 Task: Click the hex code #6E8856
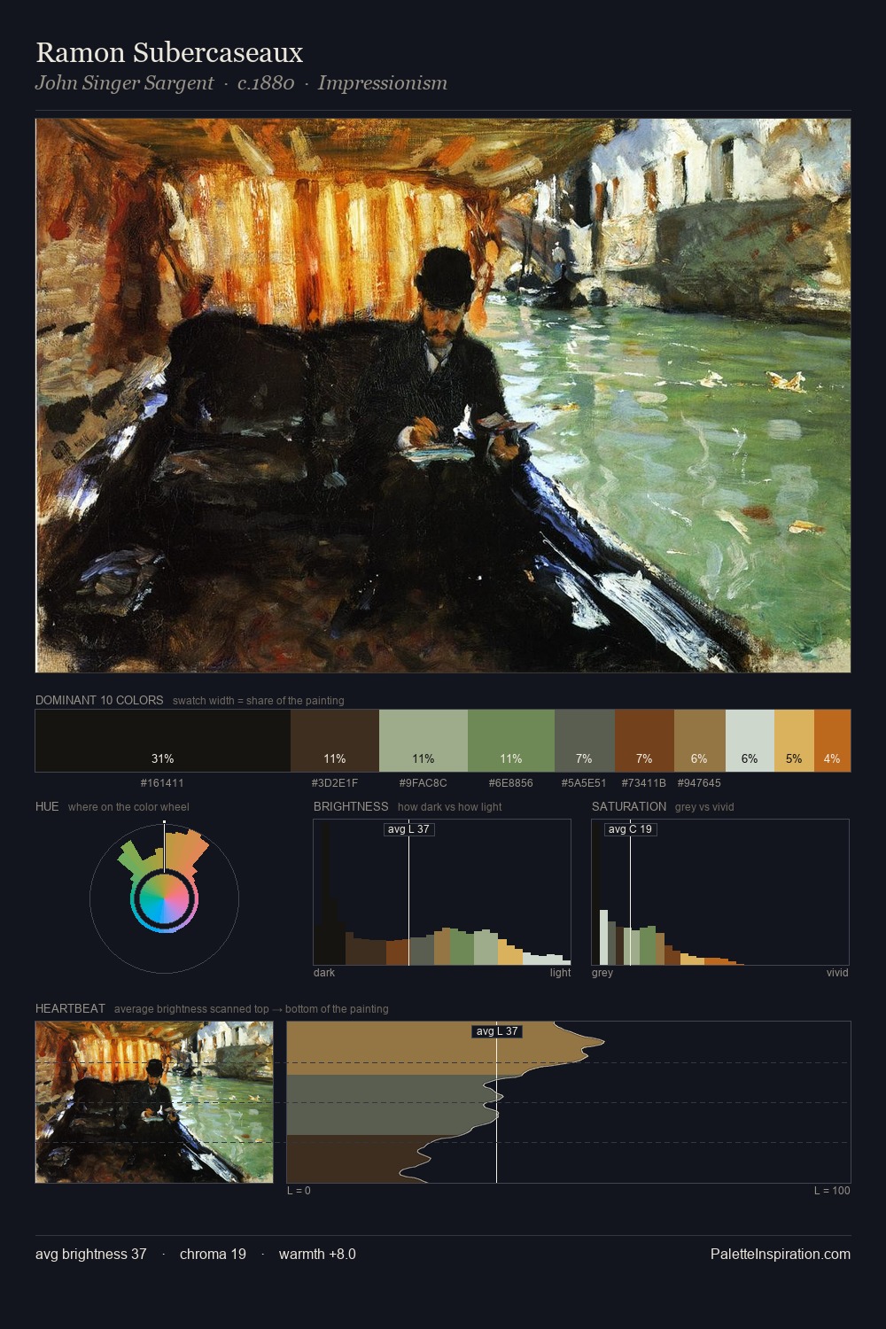511,783
